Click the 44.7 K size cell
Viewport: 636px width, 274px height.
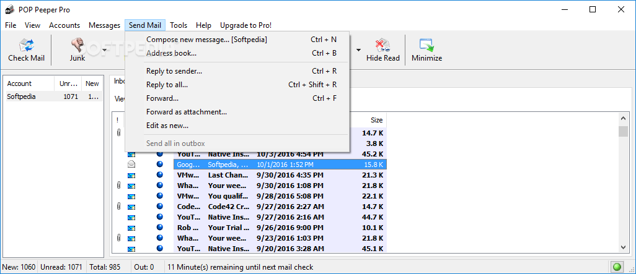pyautogui.click(x=373, y=217)
